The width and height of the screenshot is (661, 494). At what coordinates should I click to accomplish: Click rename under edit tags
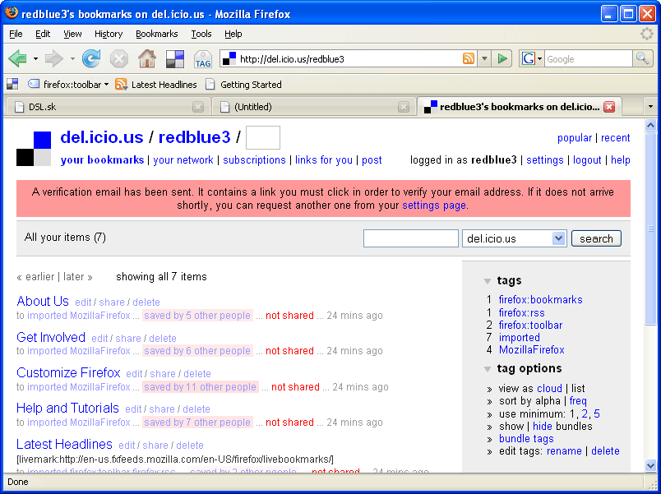564,451
